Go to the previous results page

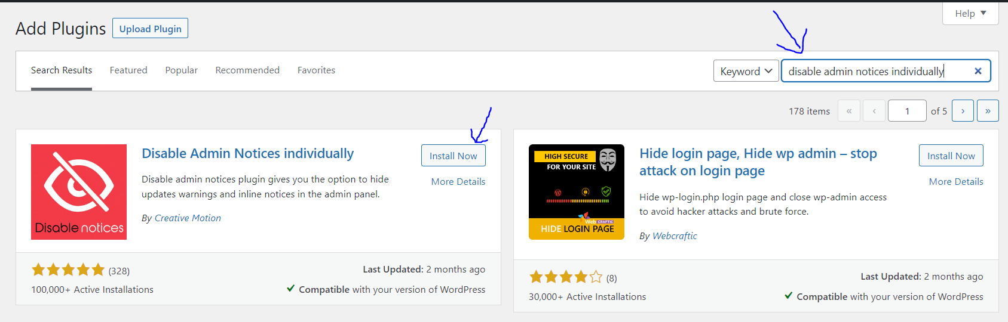[x=874, y=111]
